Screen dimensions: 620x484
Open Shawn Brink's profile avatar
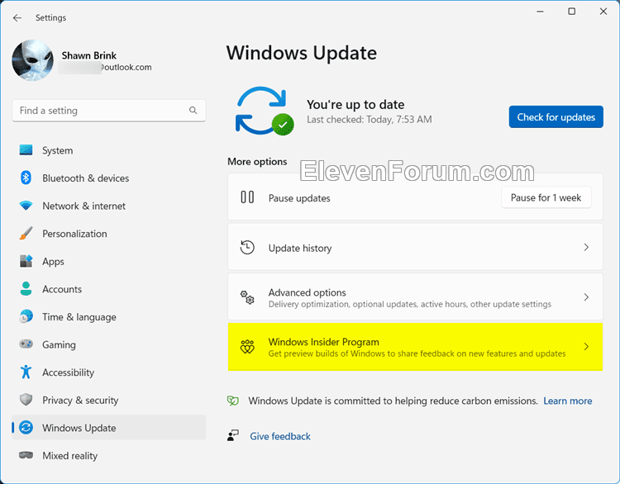pos(32,60)
